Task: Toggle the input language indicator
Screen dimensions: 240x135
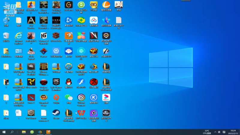Action: coord(219,132)
